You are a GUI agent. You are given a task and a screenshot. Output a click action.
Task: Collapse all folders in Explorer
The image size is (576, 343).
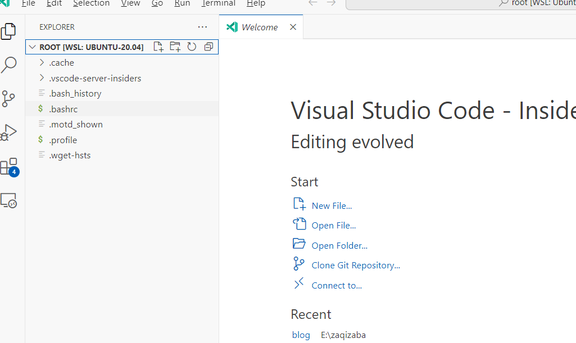[x=208, y=47]
